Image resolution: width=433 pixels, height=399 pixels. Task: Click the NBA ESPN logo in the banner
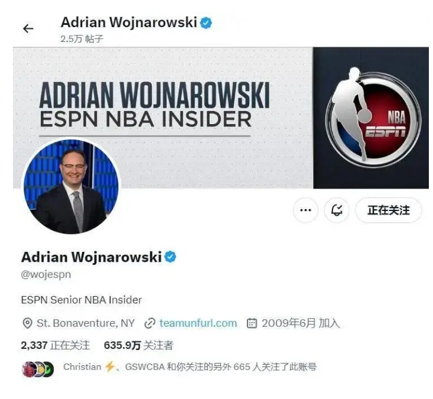(x=373, y=116)
